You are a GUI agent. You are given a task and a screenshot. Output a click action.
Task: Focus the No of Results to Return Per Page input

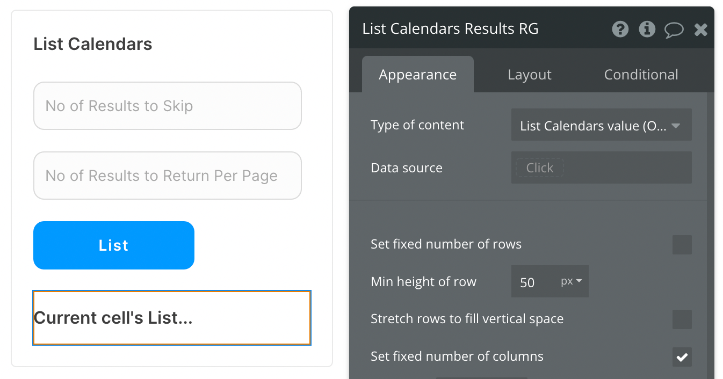click(x=167, y=176)
